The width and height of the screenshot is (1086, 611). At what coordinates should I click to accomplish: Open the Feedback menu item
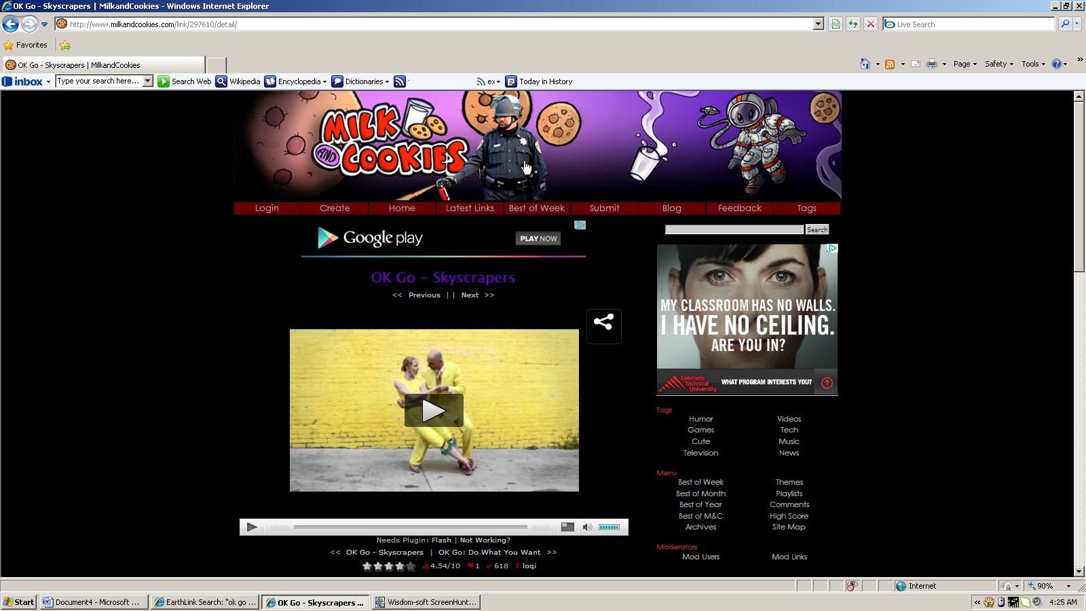click(x=740, y=208)
